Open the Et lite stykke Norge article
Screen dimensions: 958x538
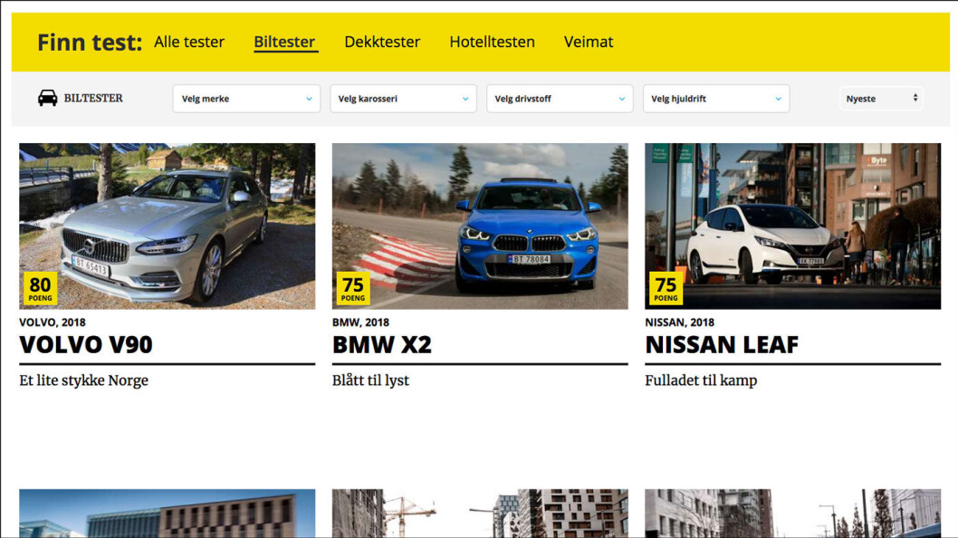point(83,380)
